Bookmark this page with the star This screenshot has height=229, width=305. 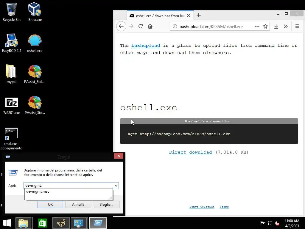pyautogui.click(x=265, y=26)
